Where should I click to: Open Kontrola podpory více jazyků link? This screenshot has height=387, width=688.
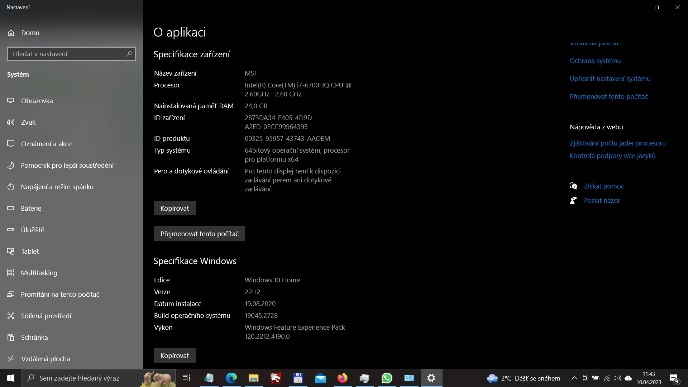coord(613,156)
